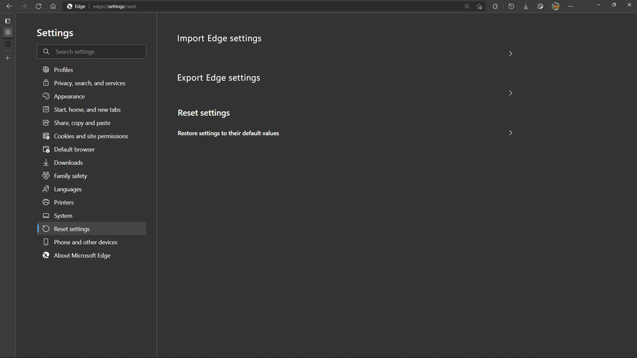637x358 pixels.
Task: Open Privacy, search, and services
Action: click(91, 83)
